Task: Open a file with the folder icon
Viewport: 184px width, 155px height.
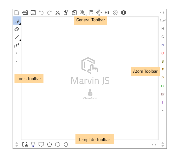Action: (25, 13)
